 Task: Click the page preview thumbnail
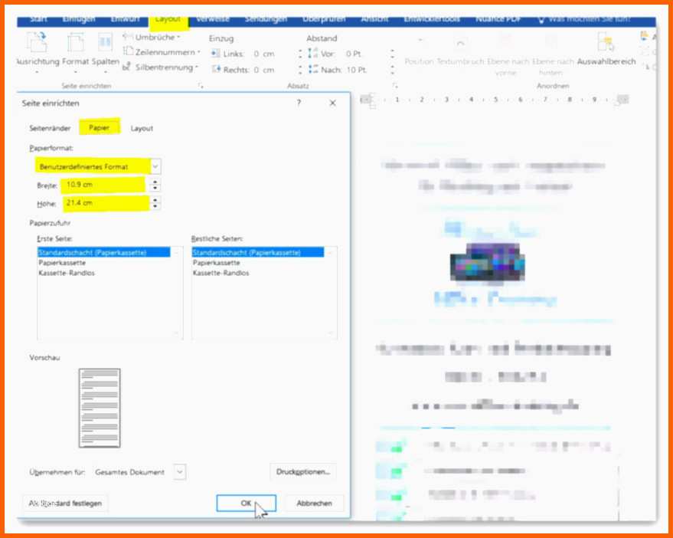coord(100,408)
